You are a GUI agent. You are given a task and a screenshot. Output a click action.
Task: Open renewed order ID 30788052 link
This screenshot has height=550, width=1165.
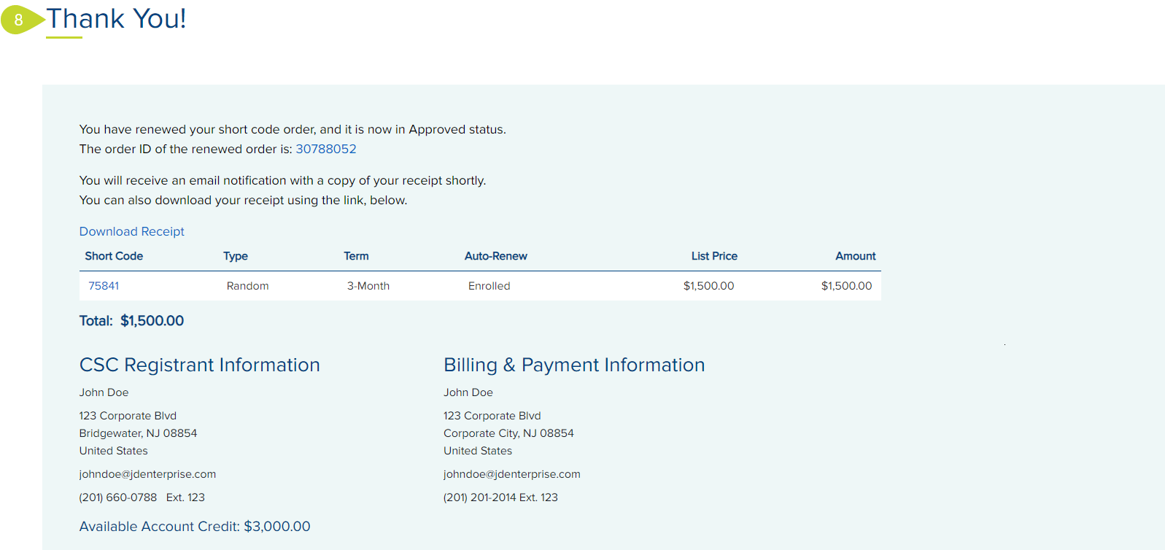(325, 149)
